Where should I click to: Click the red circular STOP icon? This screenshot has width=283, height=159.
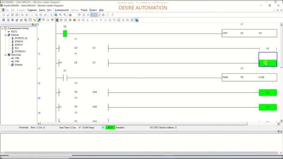74,20
